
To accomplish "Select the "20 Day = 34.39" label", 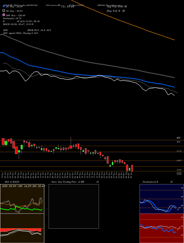I will click(x=14, y=7).
